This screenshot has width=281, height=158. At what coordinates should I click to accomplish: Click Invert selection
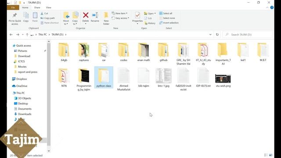click(x=169, y=23)
